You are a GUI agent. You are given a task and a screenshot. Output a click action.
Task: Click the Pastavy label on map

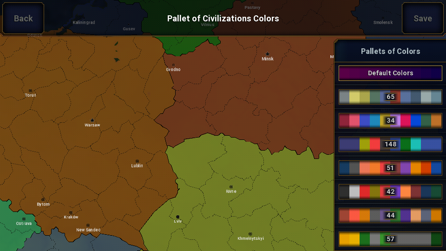point(252,7)
